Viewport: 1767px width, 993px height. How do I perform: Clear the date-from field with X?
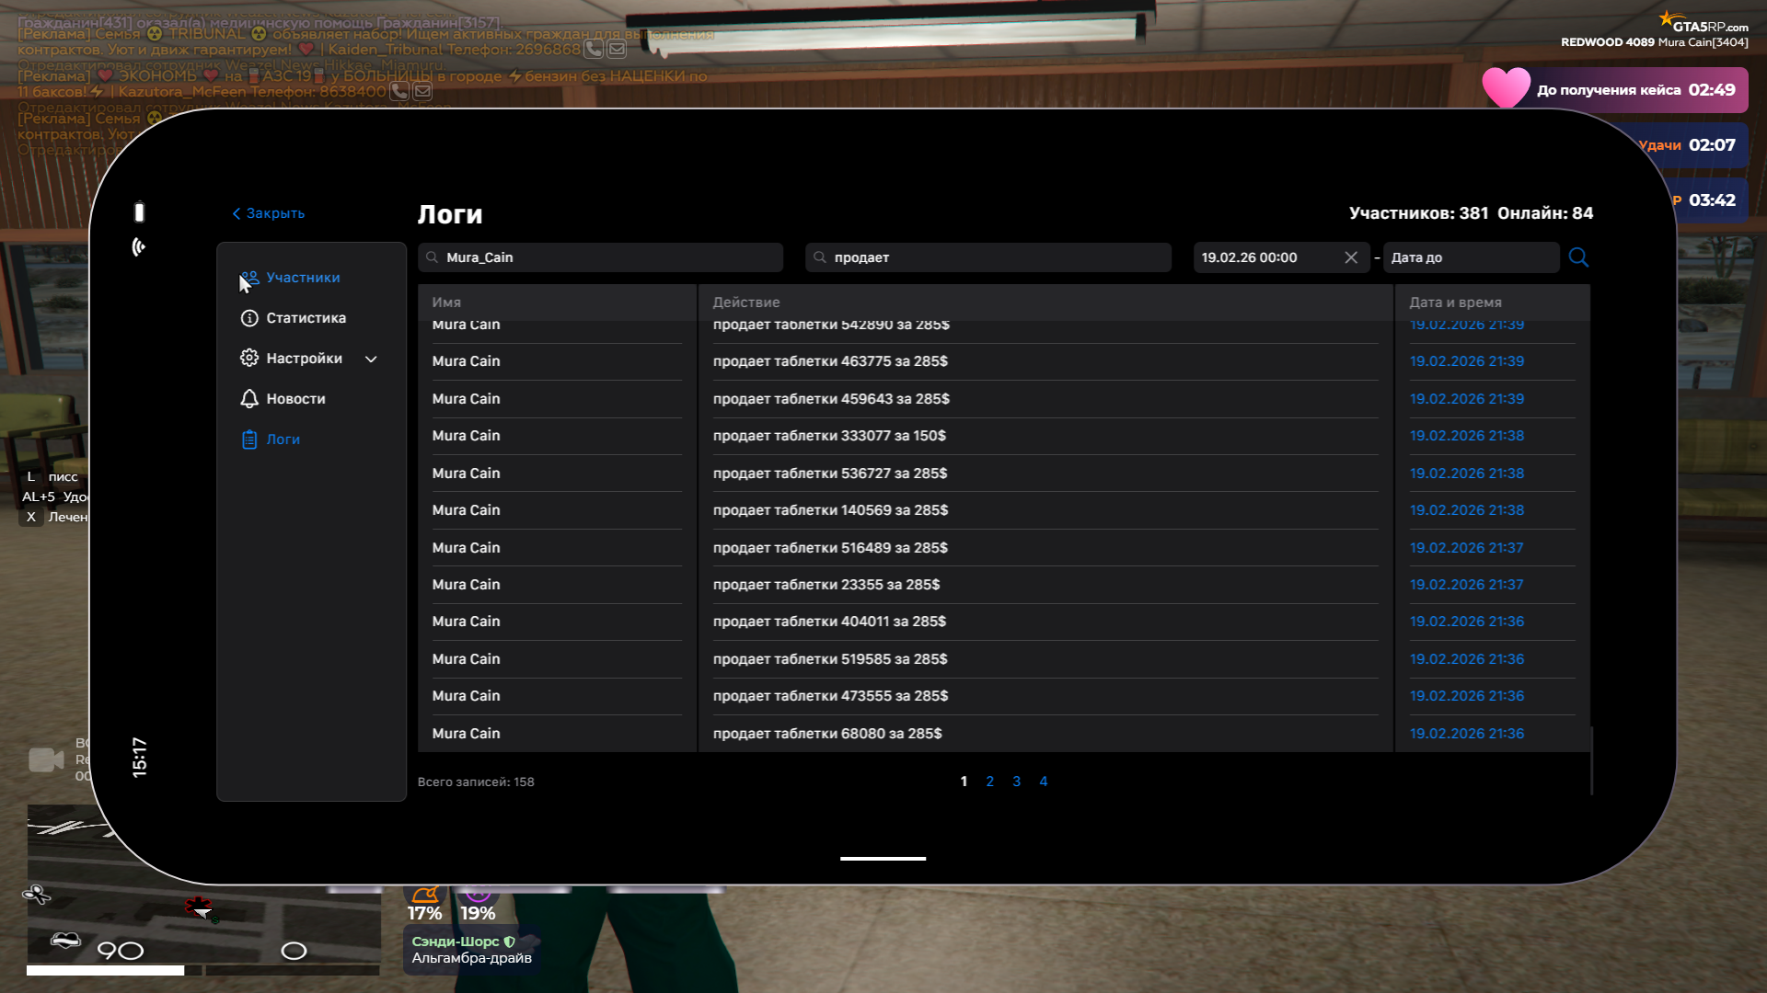1351,257
